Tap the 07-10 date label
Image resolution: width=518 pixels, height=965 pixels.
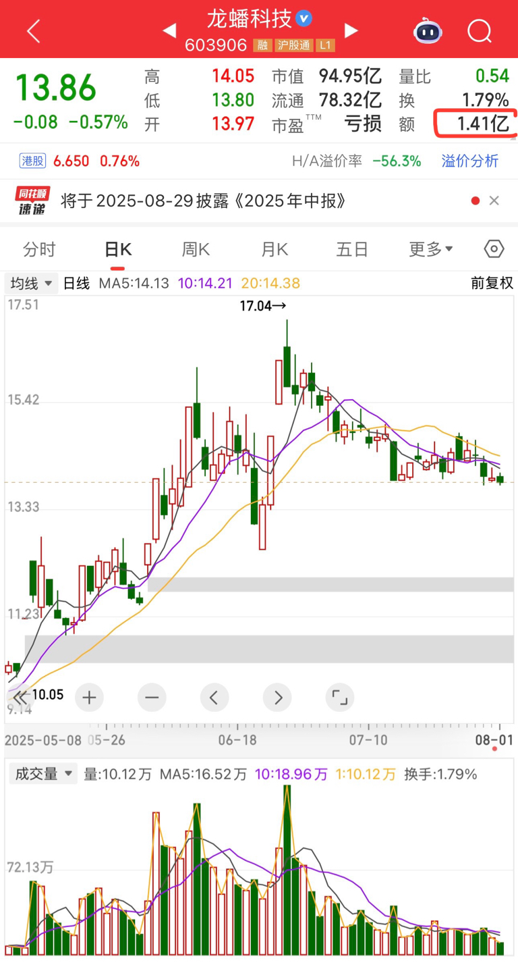[369, 740]
